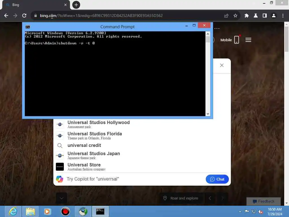Viewport: 289px width, 217px height.
Task: Go back using the browser back arrow
Action: coord(6,16)
